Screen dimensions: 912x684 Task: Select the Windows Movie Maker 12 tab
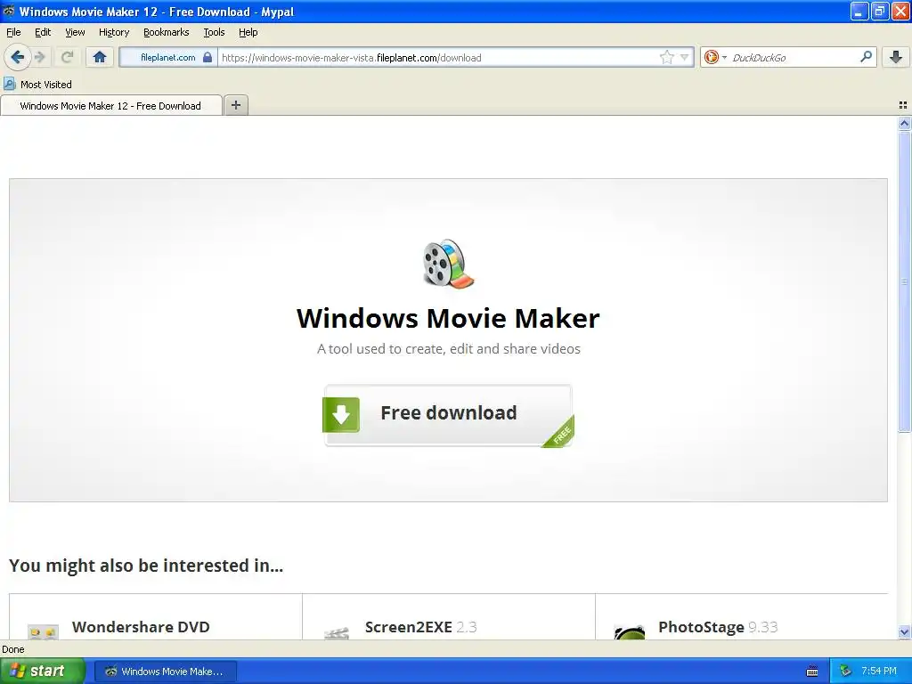click(111, 106)
